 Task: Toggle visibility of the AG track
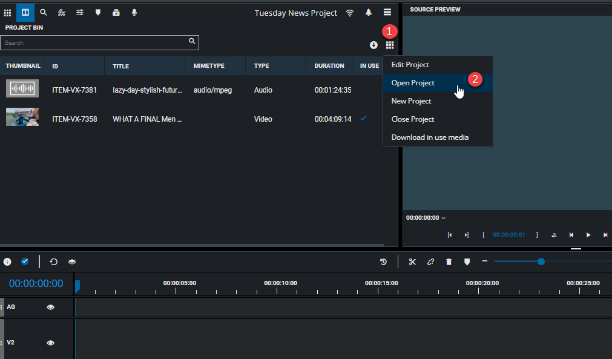(50, 307)
